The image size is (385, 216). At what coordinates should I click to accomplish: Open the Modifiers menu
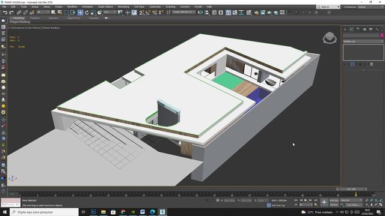pos(72,7)
